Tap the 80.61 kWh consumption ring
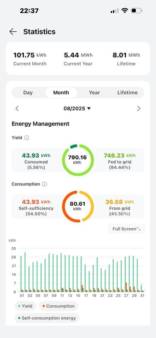 (78, 206)
